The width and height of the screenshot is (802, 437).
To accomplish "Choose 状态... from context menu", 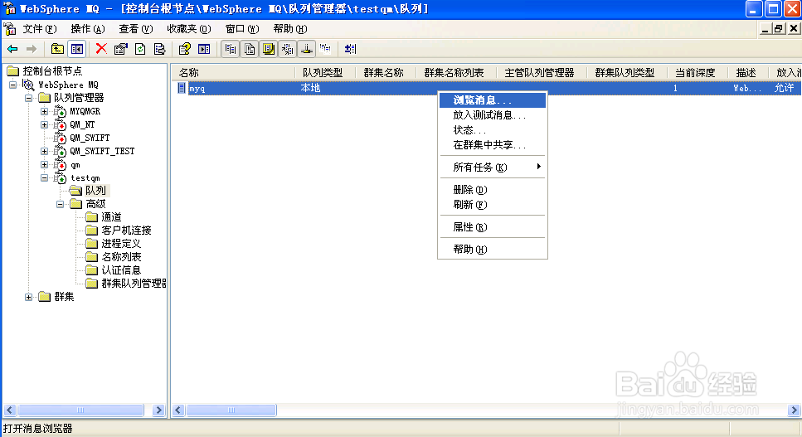I will [493, 130].
